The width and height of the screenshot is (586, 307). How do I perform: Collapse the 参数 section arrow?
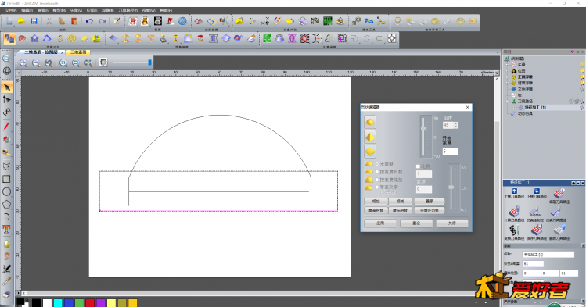[x=583, y=246]
